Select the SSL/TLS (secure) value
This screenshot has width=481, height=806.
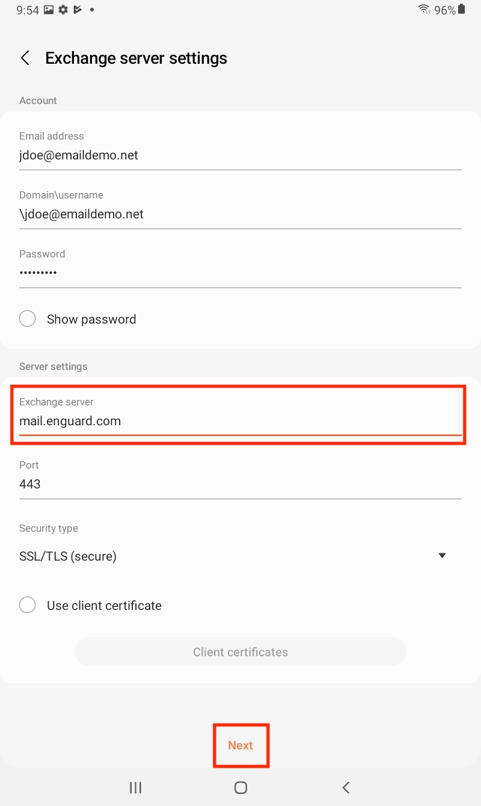point(68,556)
